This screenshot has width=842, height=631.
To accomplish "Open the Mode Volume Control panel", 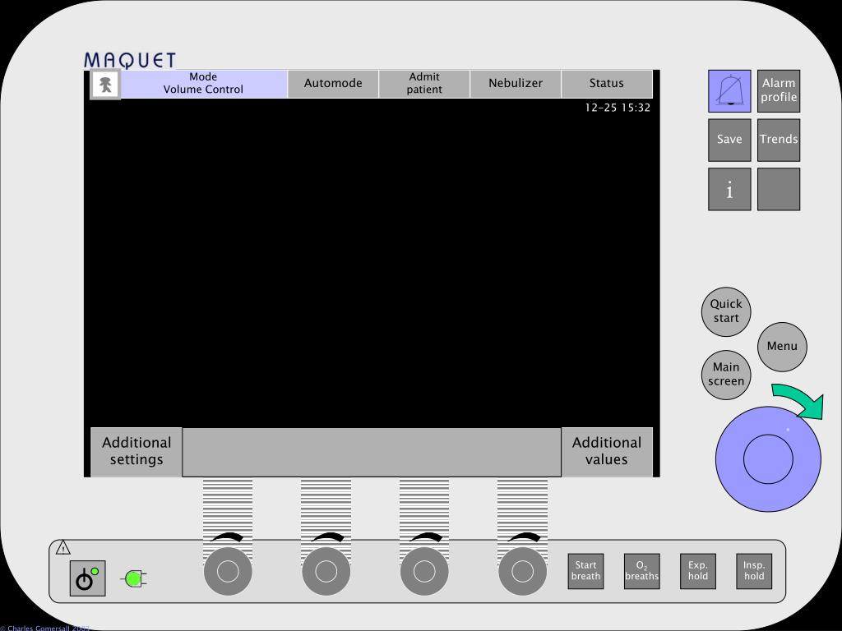I will (204, 84).
